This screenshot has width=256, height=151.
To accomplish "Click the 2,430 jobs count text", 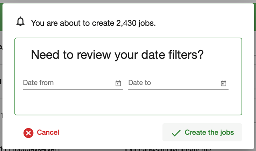I will [135, 23].
